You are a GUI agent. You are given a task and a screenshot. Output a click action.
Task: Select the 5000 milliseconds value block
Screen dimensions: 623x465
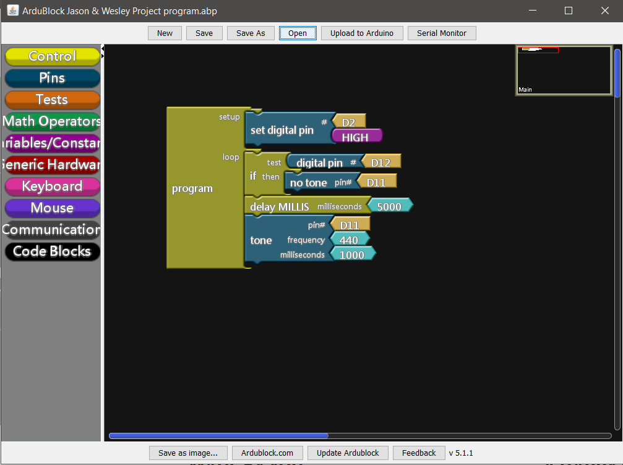click(389, 206)
